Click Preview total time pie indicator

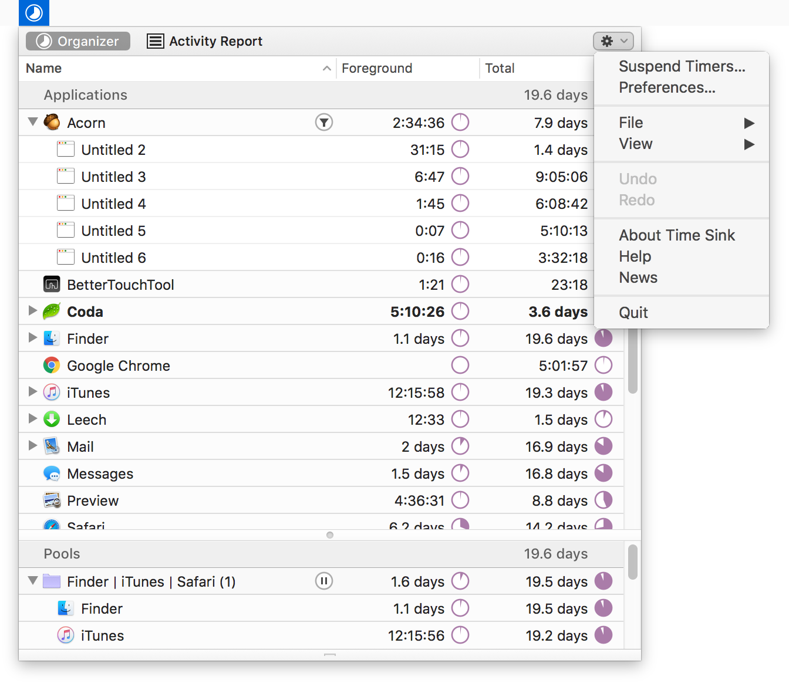(x=603, y=500)
